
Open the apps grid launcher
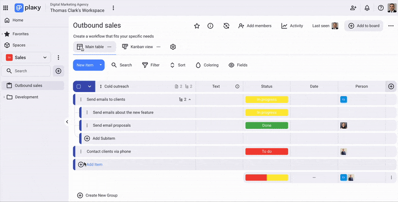pos(6,8)
